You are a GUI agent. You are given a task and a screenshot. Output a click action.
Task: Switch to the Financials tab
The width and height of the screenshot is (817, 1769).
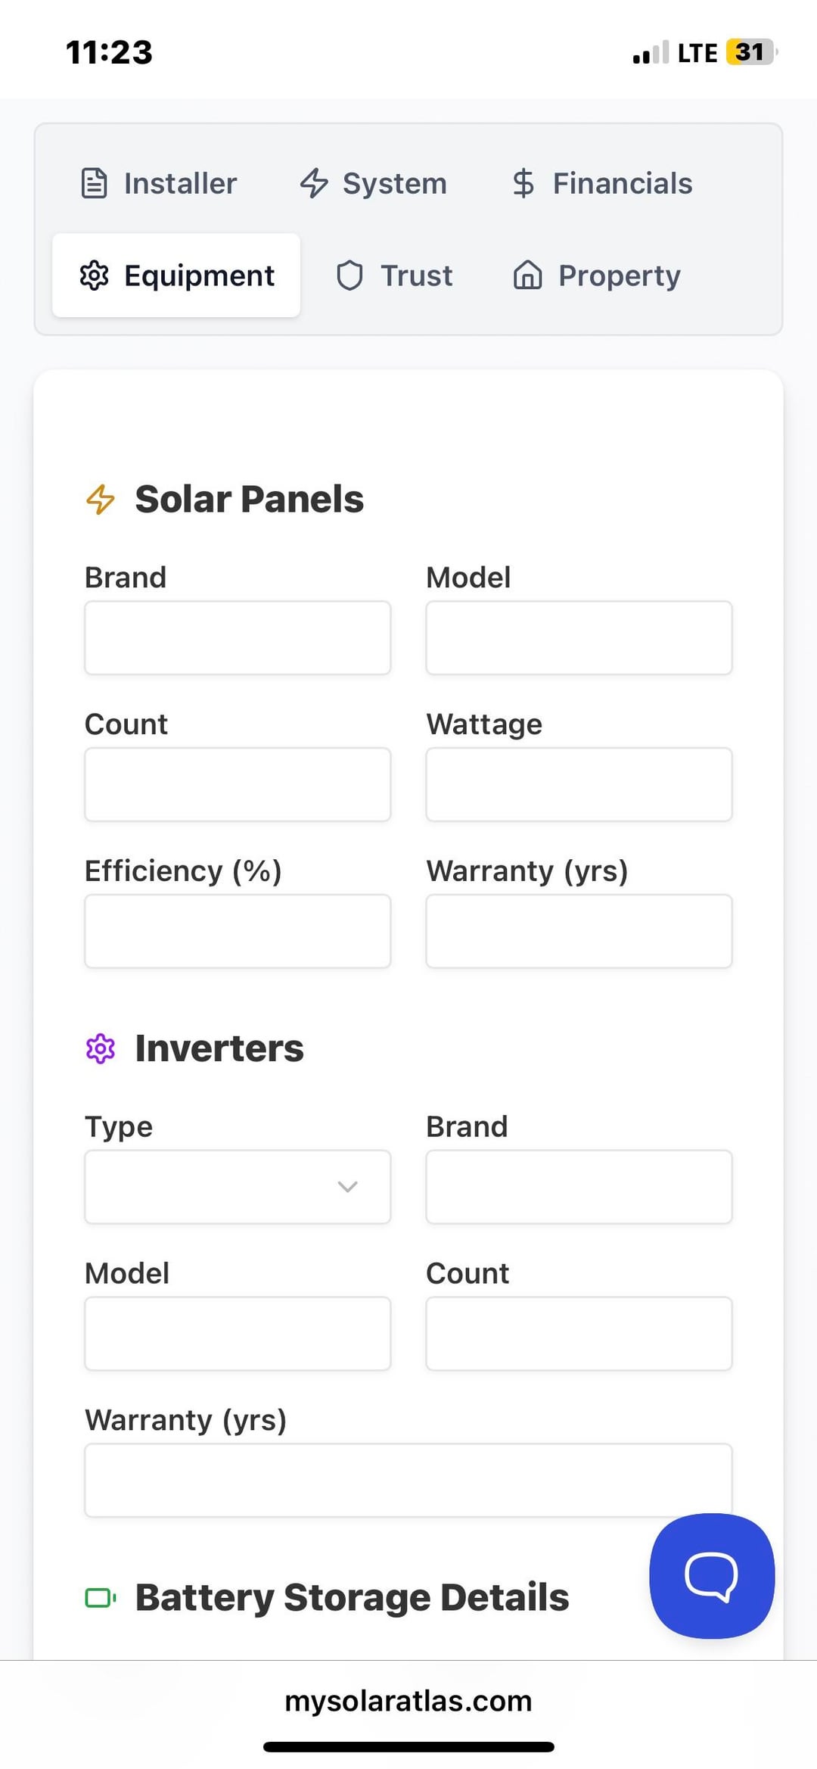click(603, 183)
